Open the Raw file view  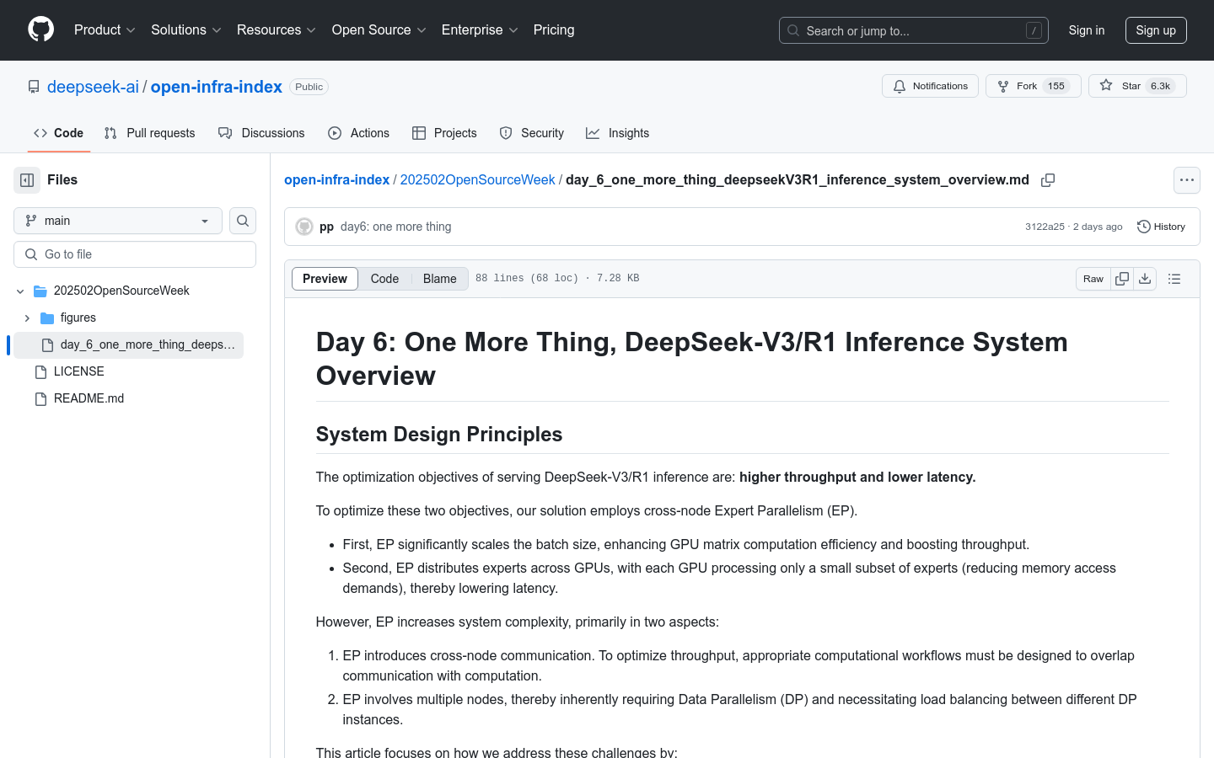1093,279
